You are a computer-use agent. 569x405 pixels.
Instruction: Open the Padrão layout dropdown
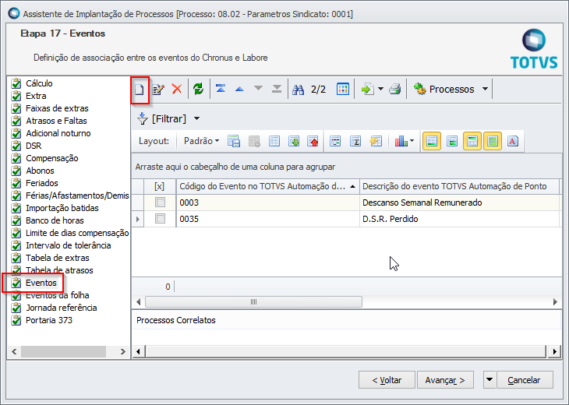point(201,141)
